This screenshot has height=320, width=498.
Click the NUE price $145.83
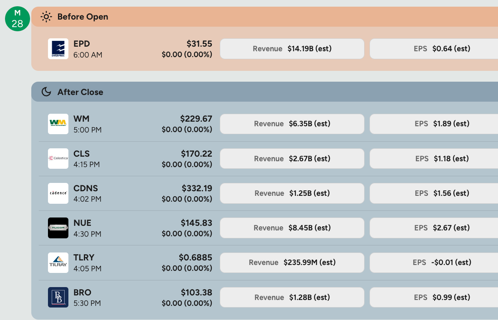click(196, 222)
